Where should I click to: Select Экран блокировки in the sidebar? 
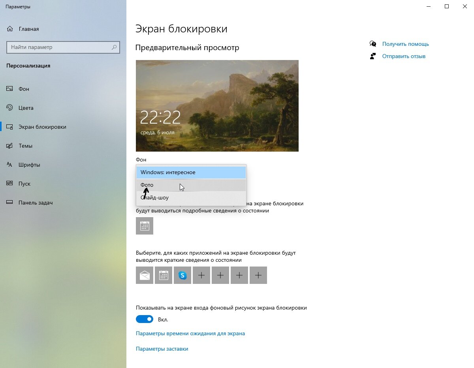63,127
